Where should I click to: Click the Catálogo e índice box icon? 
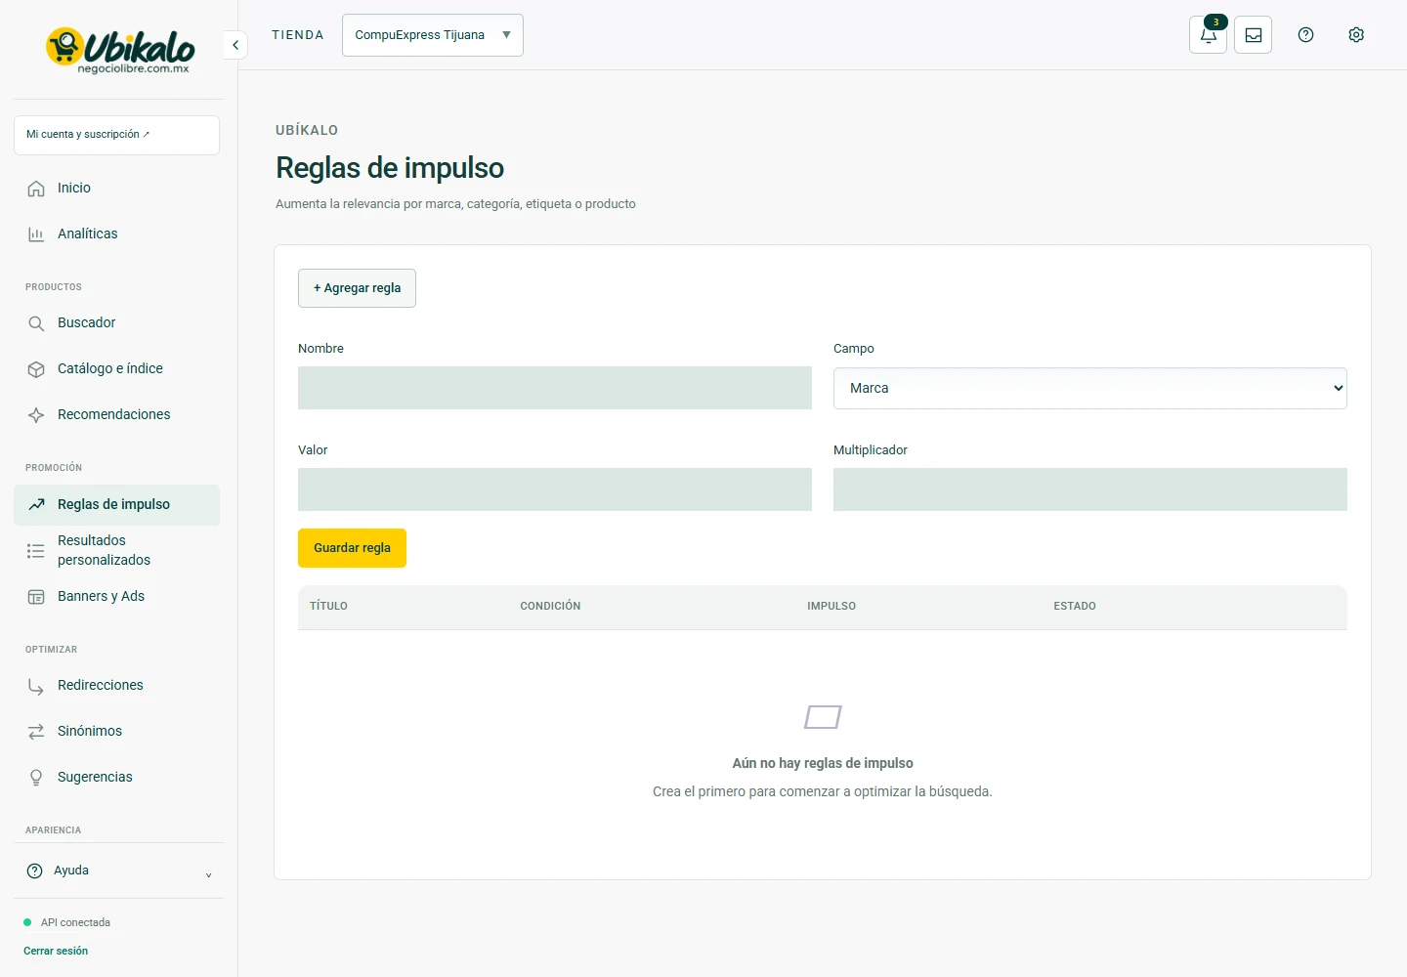click(36, 369)
